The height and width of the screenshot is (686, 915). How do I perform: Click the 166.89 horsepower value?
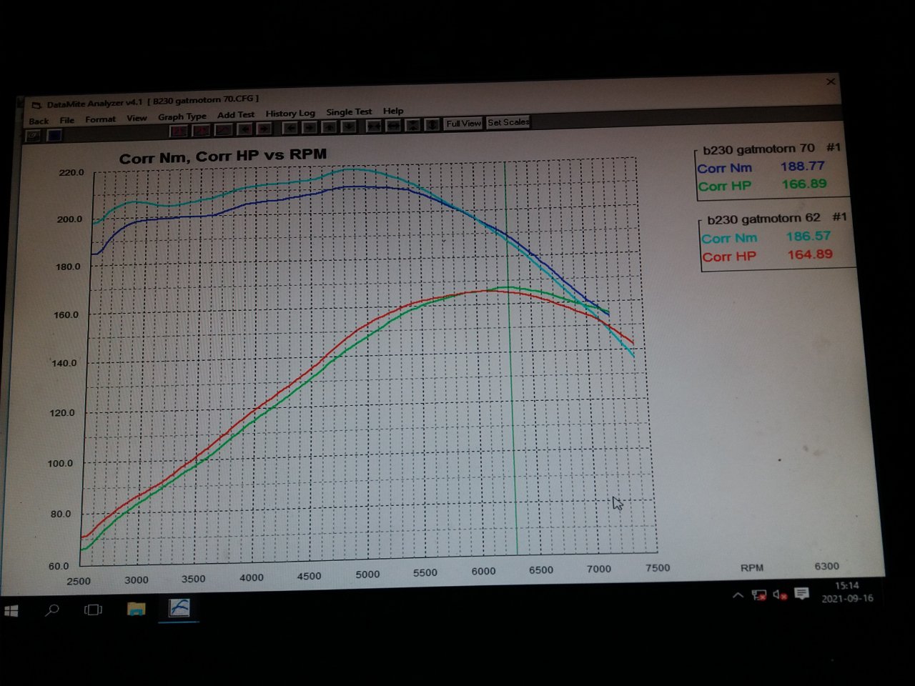[803, 184]
